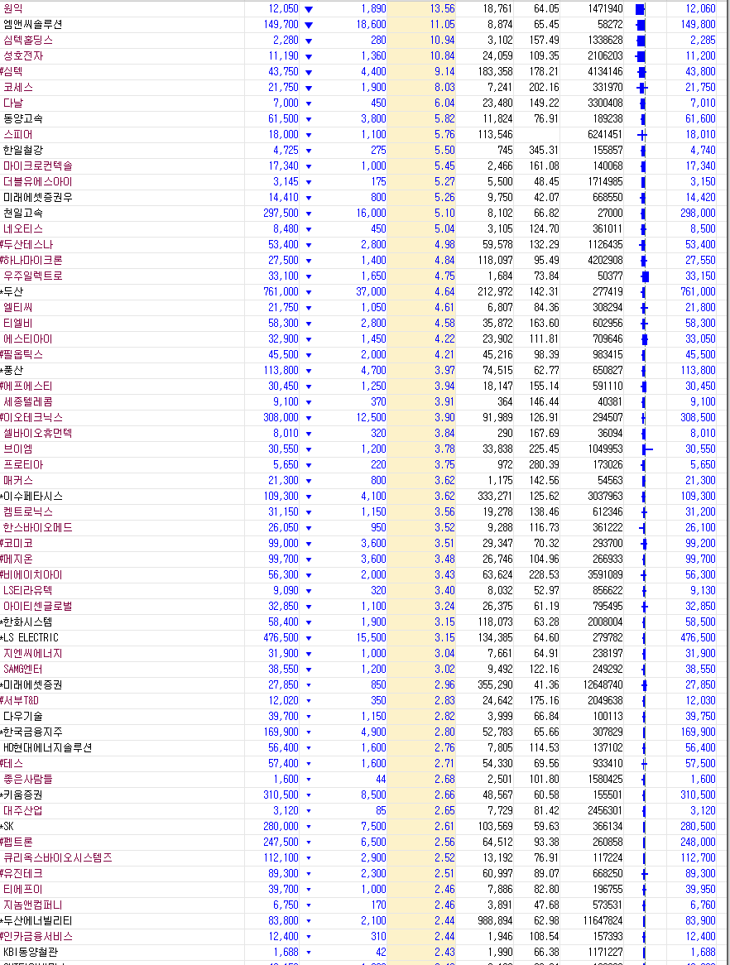Select the 한국금융지주 stock name
This screenshot has height=965, width=730.
pyautogui.click(x=33, y=732)
